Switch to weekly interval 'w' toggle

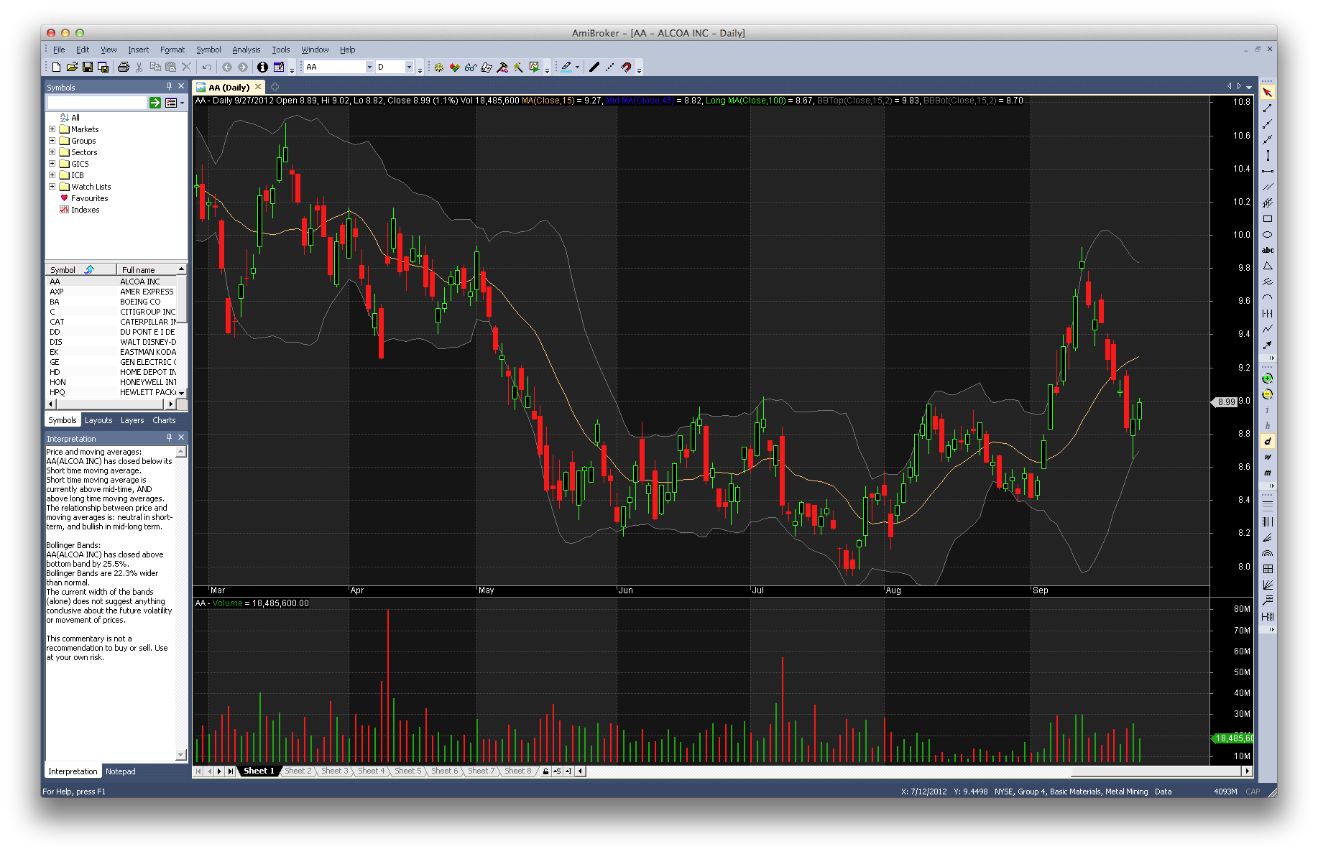[x=1267, y=457]
